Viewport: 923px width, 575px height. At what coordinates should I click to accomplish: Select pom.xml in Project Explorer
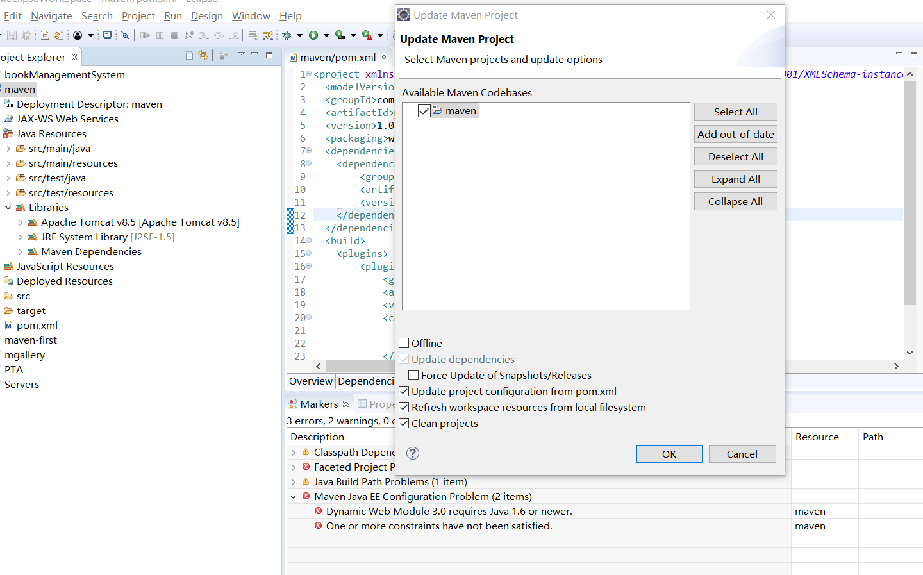point(37,326)
